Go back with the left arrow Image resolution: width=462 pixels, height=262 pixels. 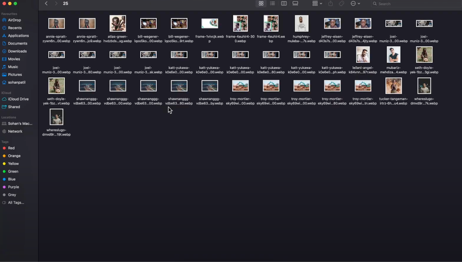(x=46, y=4)
